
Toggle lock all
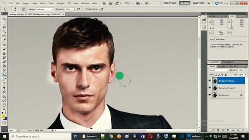tap(226, 75)
